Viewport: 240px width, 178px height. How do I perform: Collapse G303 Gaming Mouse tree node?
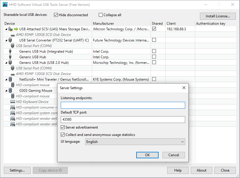click(x=6, y=91)
